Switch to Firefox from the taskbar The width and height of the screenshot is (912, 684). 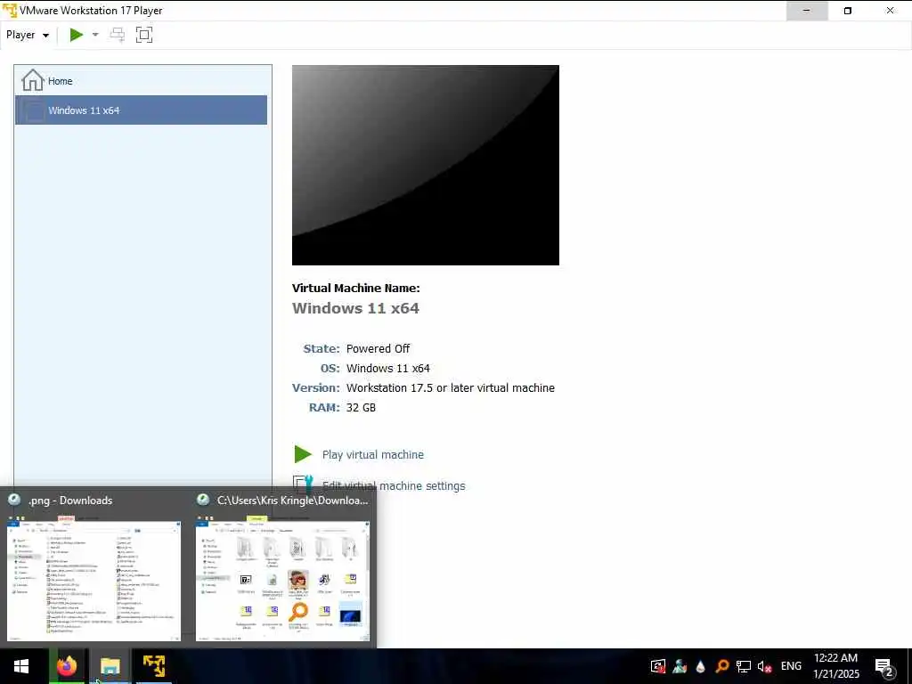pos(67,666)
